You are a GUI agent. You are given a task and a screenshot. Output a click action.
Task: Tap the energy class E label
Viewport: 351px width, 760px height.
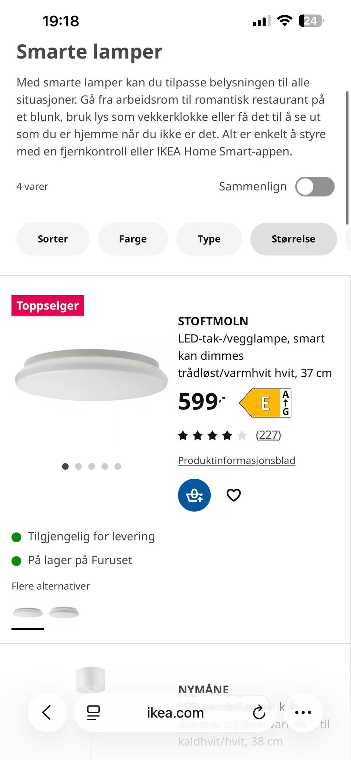tap(265, 403)
